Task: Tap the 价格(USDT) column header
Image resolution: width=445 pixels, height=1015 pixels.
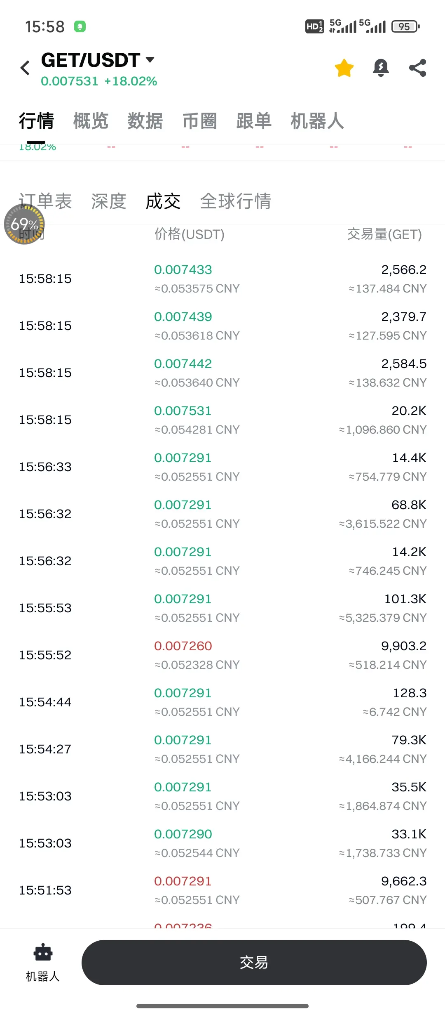Action: pos(190,234)
